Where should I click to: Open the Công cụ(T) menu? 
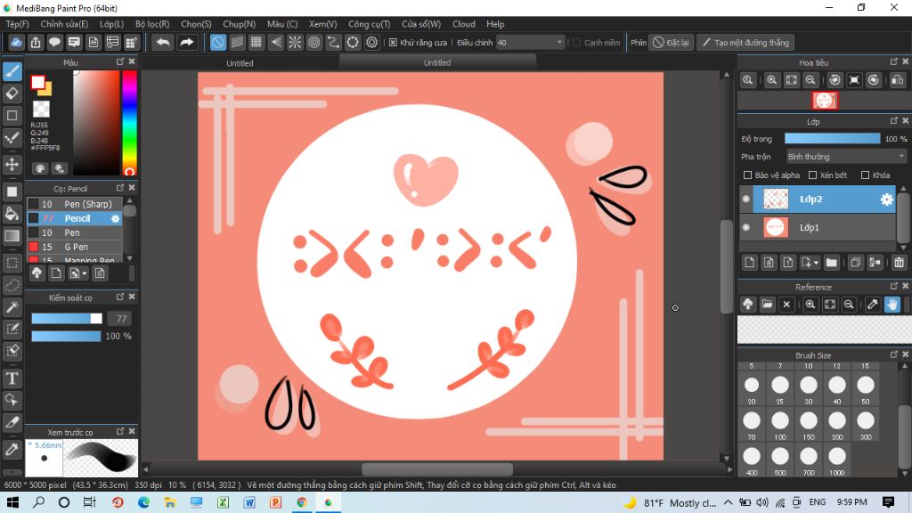tap(370, 24)
